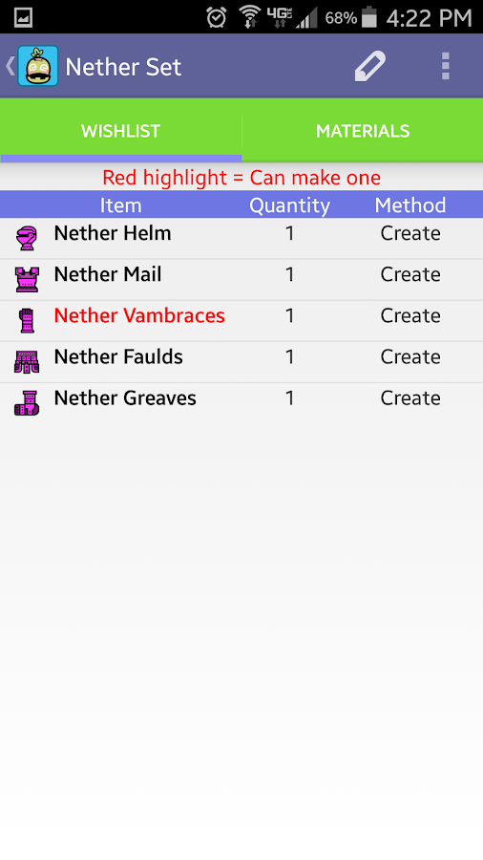
Task: Tap the Quantity column header
Action: pos(289,205)
